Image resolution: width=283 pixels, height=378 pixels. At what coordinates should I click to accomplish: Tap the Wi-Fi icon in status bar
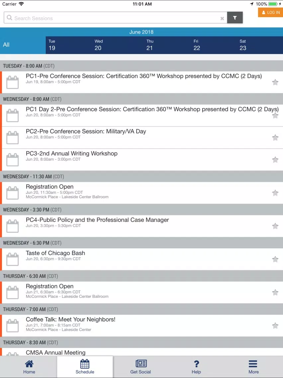point(21,4)
